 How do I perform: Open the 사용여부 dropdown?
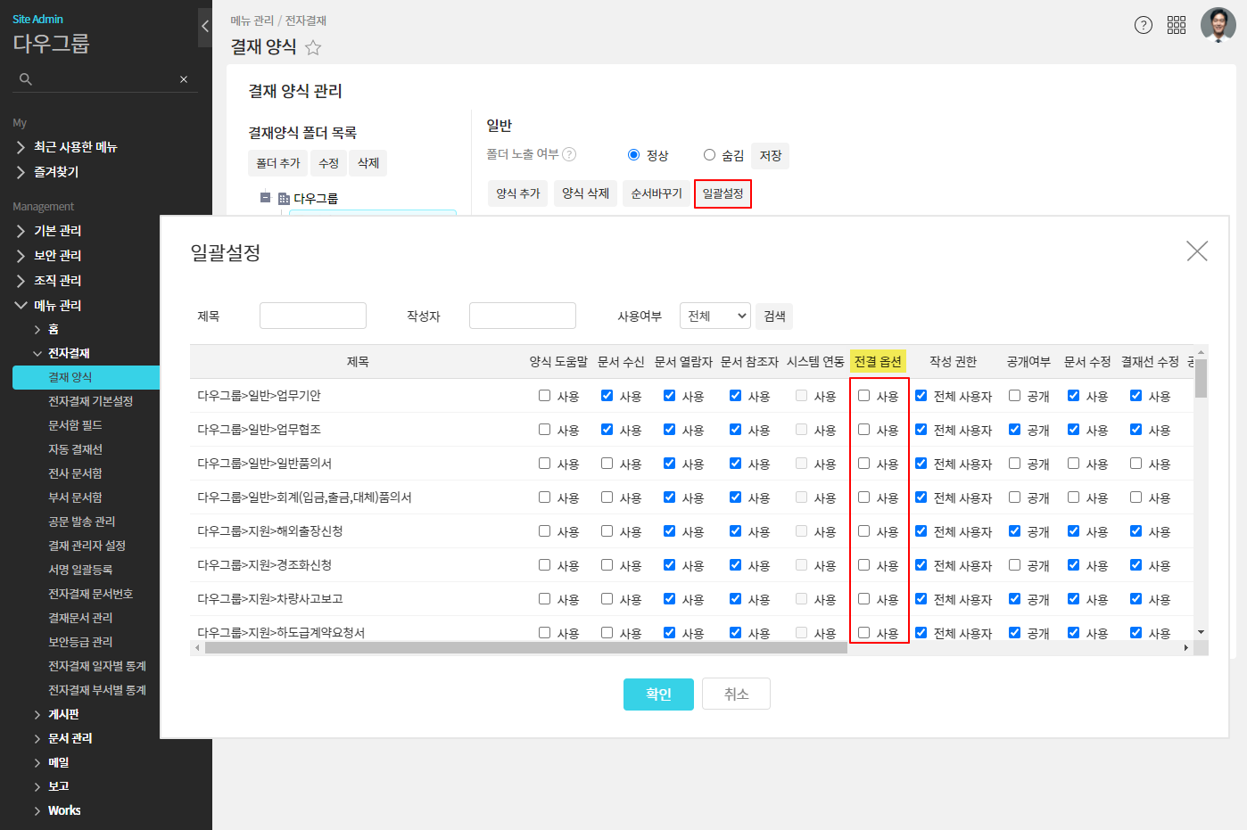715,316
